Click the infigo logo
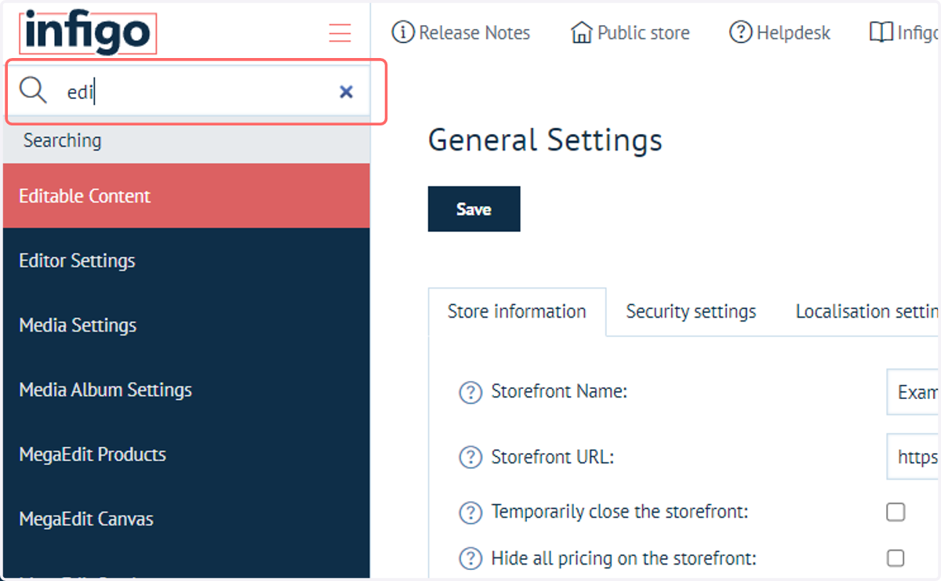 tap(88, 34)
